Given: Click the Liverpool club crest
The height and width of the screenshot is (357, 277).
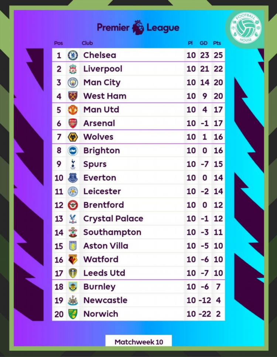Looking at the screenshot, I should 73,69.
